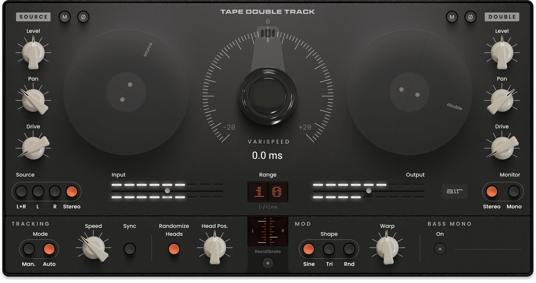Click the DOUBLE label tab

tap(502, 17)
